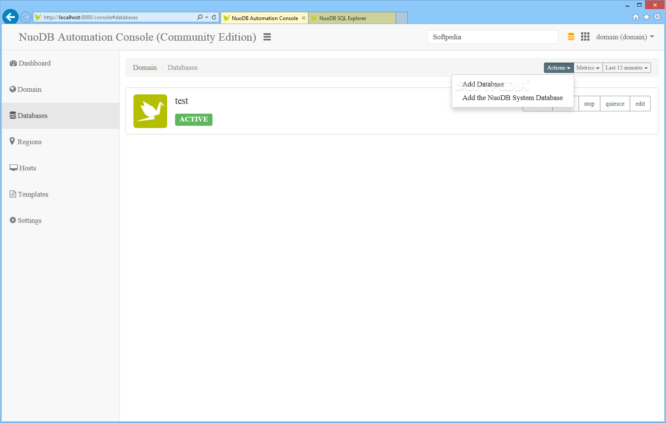The width and height of the screenshot is (666, 423).
Task: Open a new browser tab
Action: [x=402, y=18]
